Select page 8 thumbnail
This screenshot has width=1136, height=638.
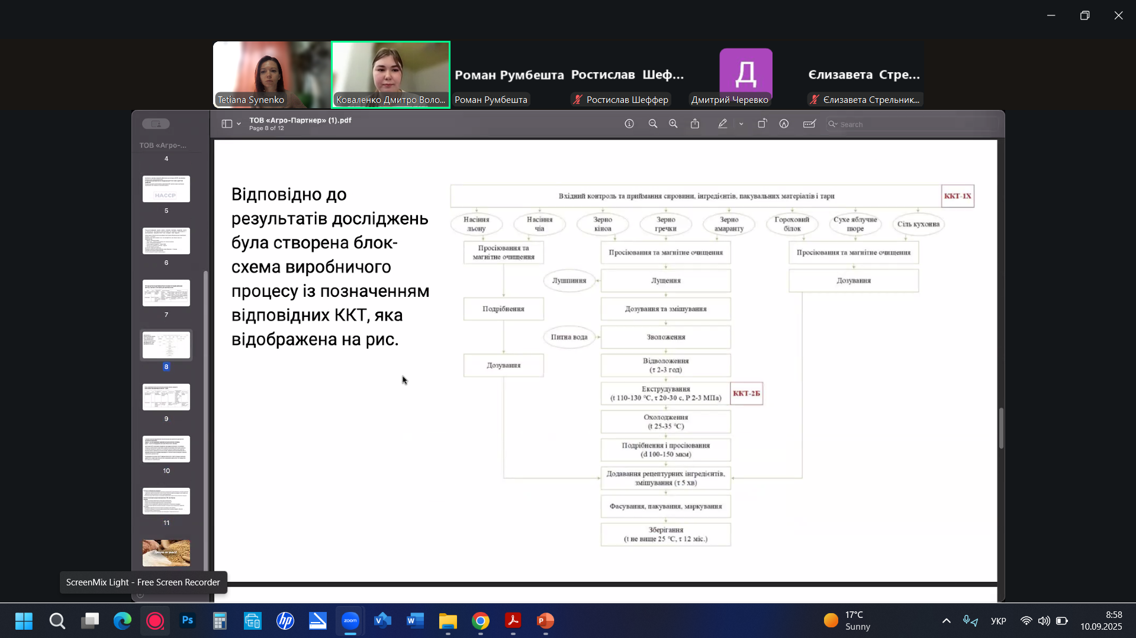(x=166, y=345)
